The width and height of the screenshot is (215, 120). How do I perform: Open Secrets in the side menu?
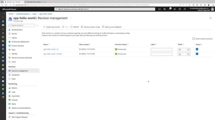coord(14,34)
